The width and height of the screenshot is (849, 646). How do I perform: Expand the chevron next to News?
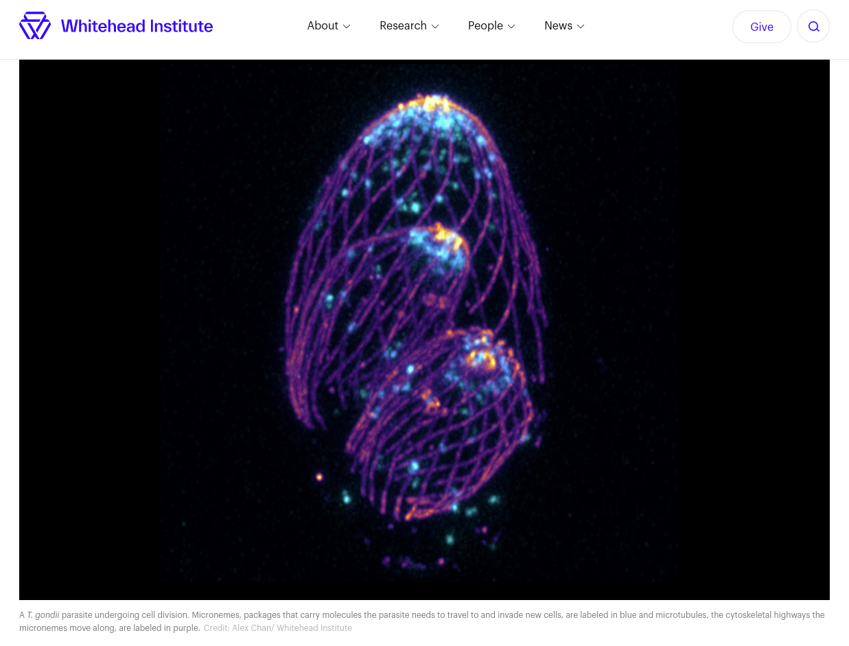point(581,27)
